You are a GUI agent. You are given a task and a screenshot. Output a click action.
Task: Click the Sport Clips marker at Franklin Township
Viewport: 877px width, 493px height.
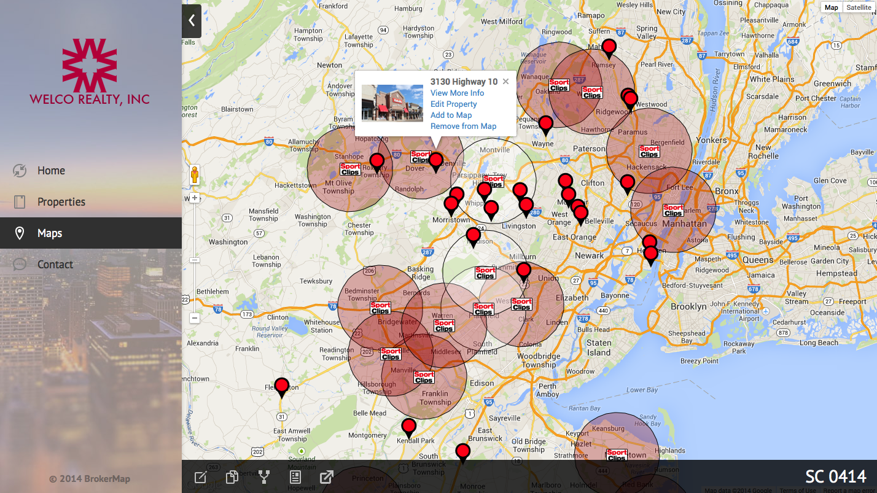[x=424, y=377]
